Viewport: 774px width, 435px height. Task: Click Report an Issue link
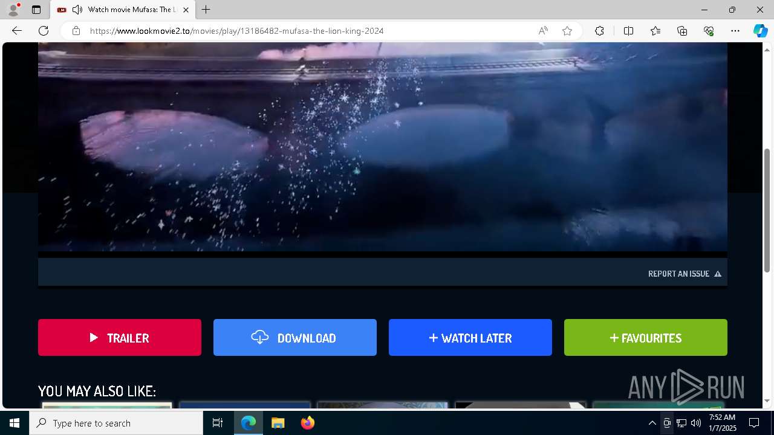click(x=685, y=274)
